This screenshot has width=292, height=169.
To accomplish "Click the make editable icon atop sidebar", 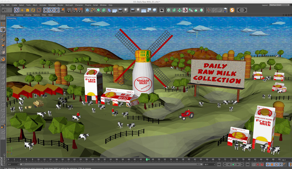I will [3, 17].
